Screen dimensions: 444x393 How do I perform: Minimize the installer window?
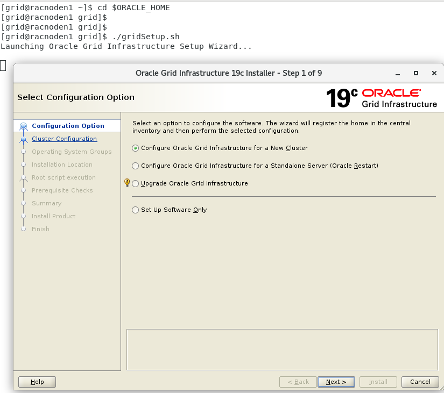[398, 74]
